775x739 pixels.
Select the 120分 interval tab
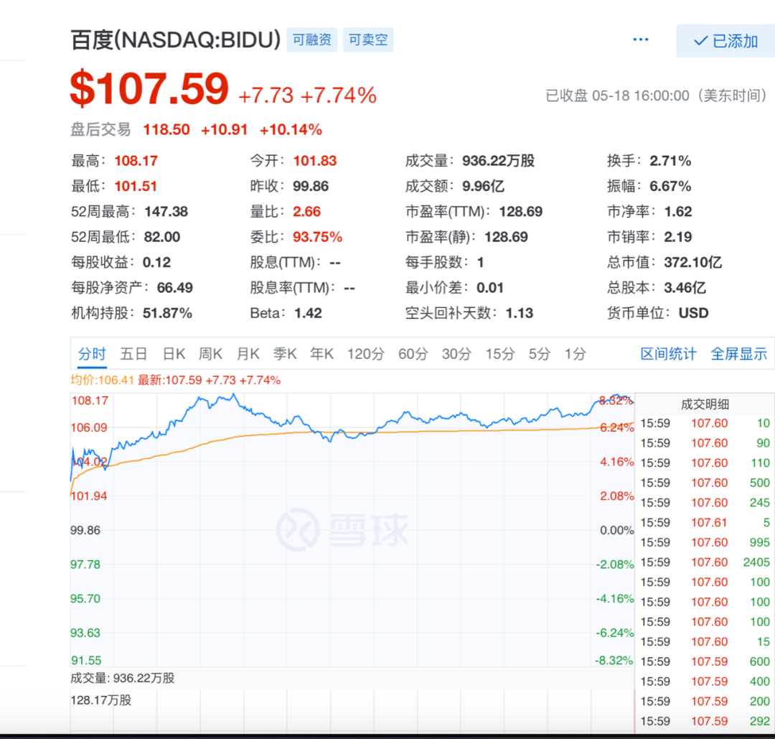(366, 354)
